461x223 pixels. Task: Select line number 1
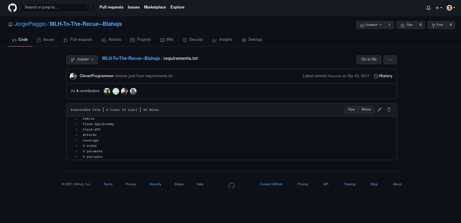coord(77,119)
